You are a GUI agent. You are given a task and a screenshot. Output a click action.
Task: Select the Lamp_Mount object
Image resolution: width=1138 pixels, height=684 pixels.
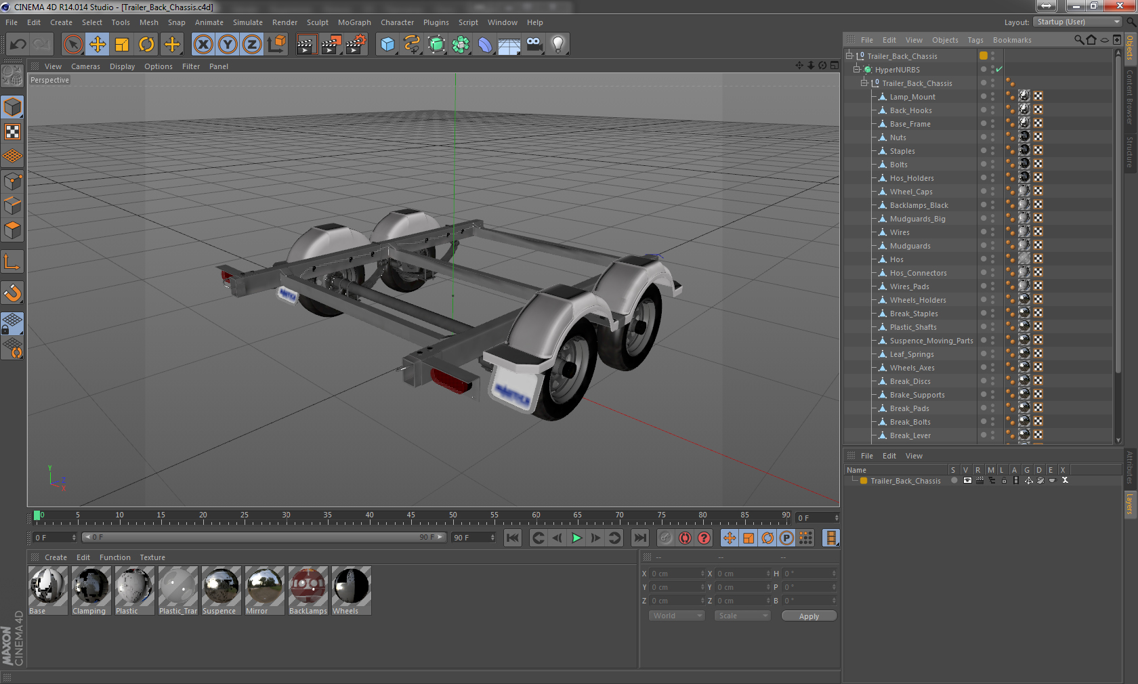click(912, 97)
